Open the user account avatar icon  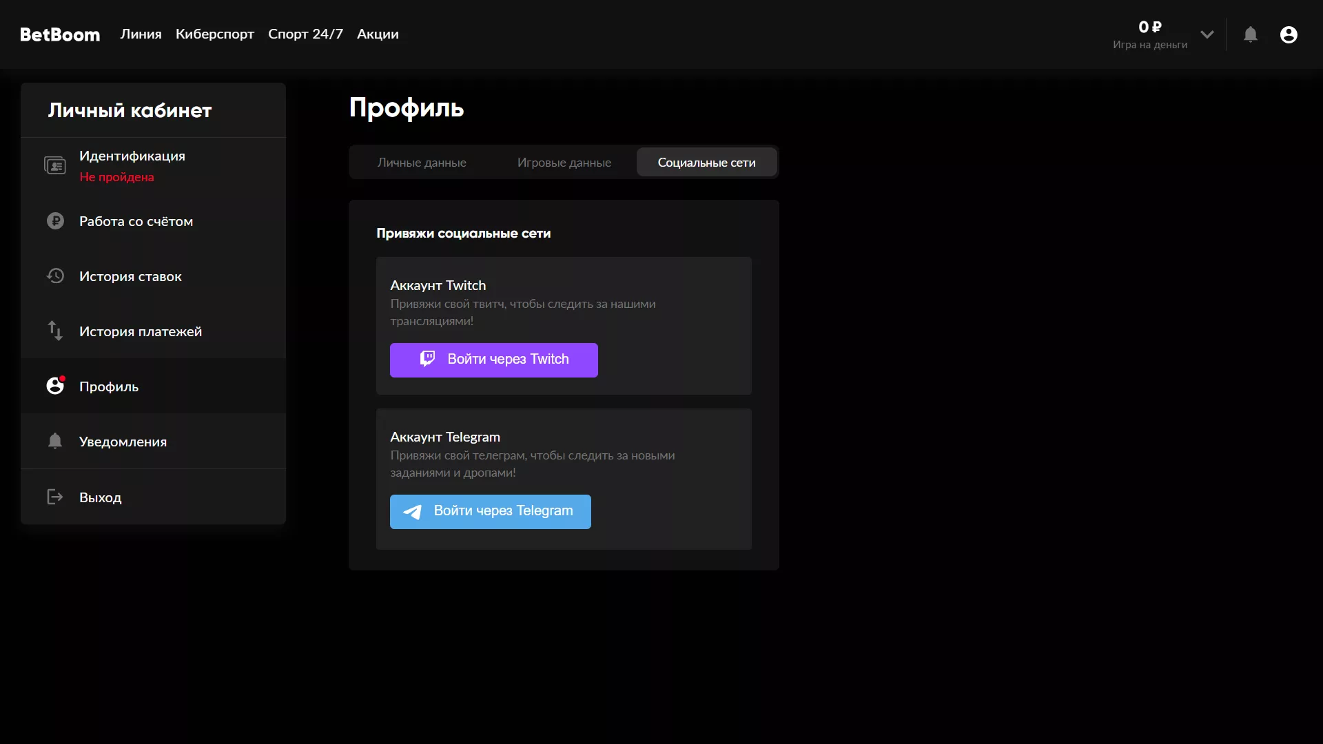(1288, 34)
